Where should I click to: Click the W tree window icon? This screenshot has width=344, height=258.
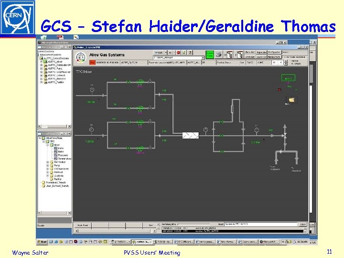(x=229, y=54)
